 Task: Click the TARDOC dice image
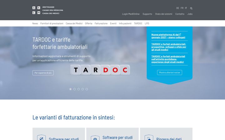pyautogui.click(x=100, y=70)
